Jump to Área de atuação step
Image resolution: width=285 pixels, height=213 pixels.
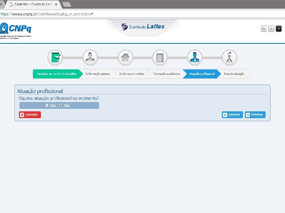(234, 74)
